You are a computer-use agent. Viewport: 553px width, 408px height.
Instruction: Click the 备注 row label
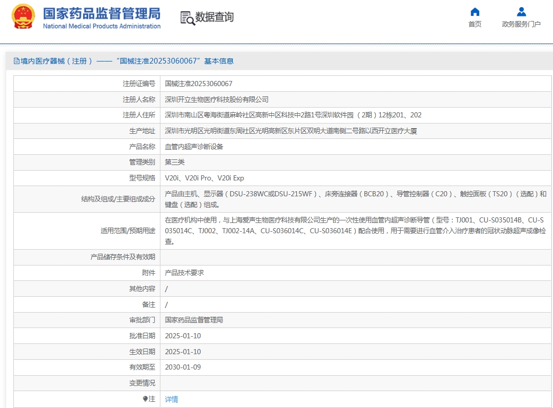tap(149, 304)
